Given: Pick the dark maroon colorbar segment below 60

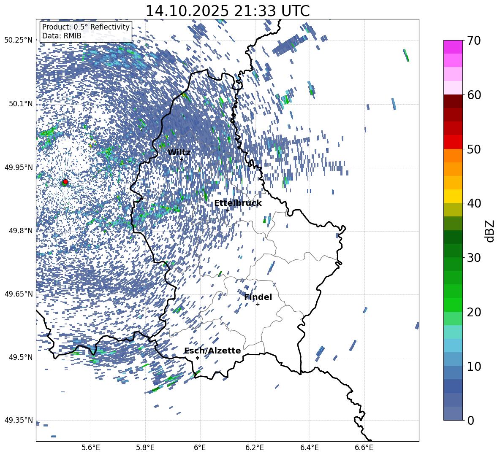Looking at the screenshot, I should (x=453, y=101).
